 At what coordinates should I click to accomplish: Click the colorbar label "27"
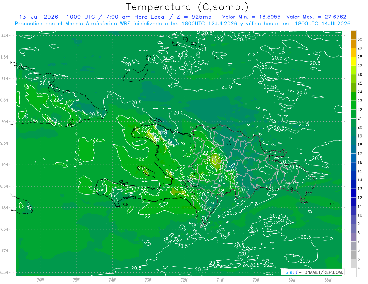click(x=360, y=66)
